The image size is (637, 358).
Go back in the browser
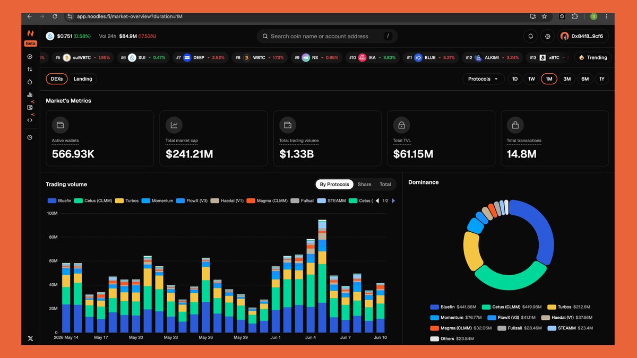30,16
